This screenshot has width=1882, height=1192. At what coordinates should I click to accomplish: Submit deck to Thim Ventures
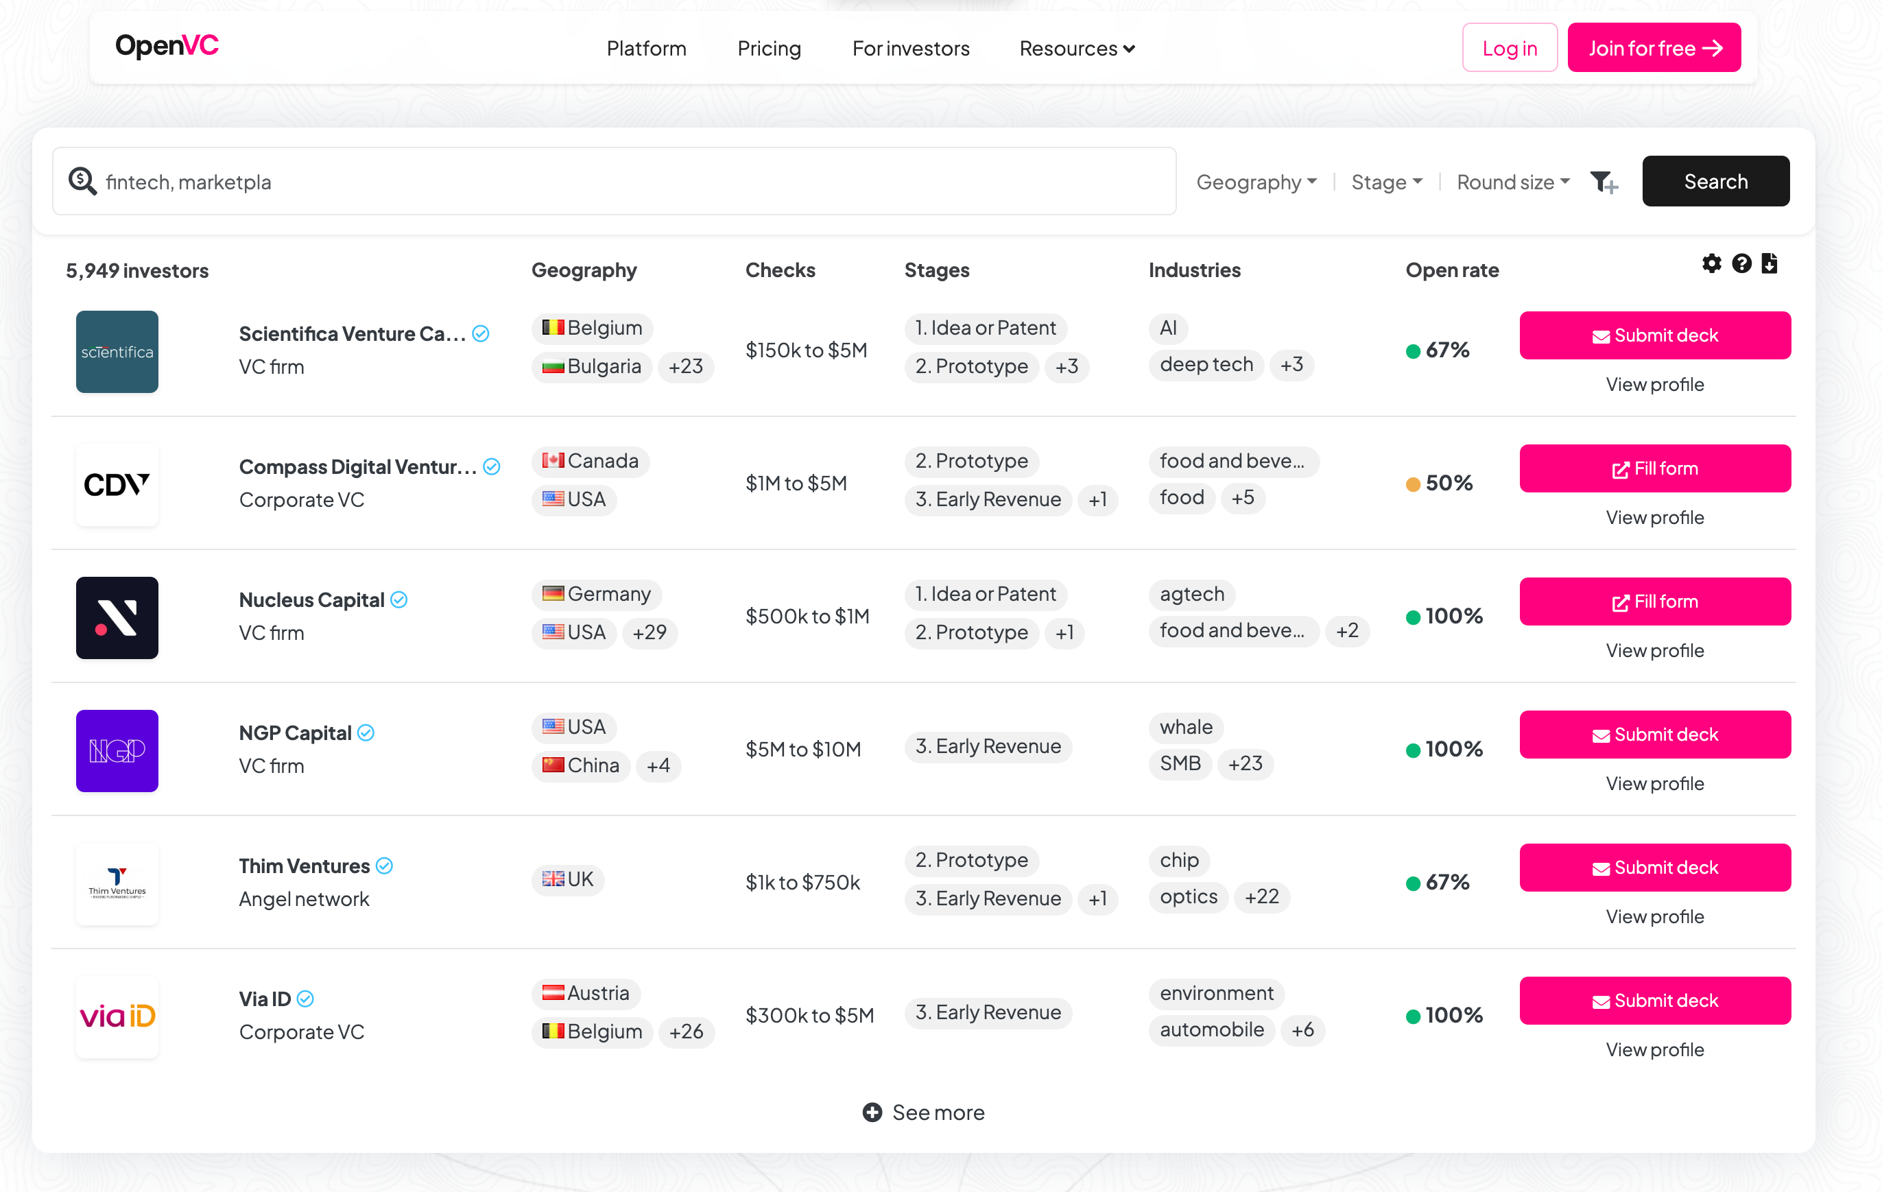(x=1654, y=868)
